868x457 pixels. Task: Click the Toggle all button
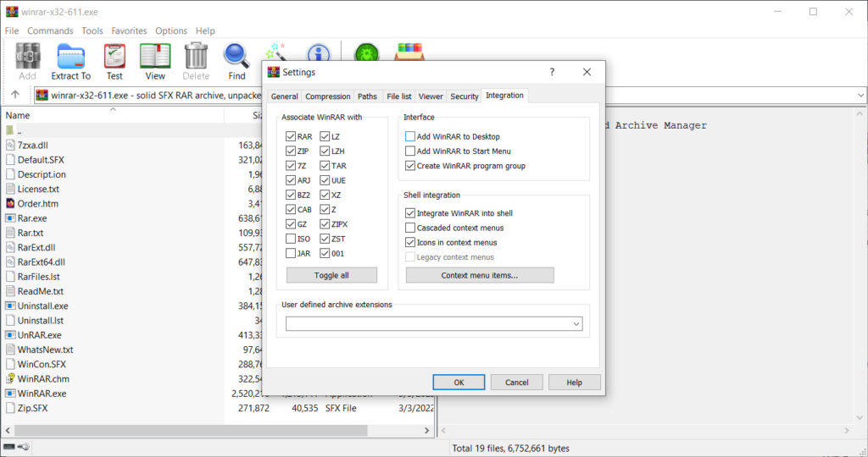[x=331, y=275]
